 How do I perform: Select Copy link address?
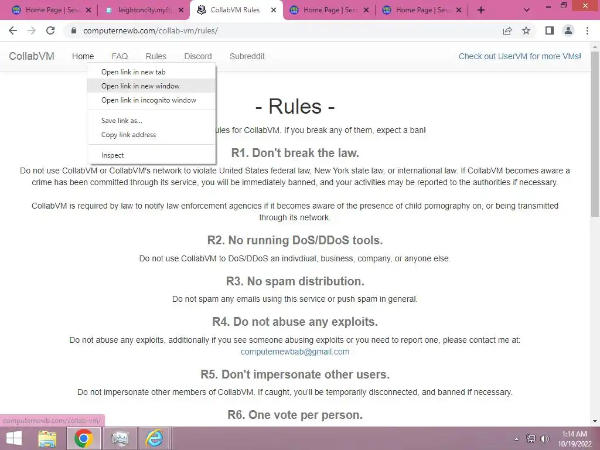[152, 135]
